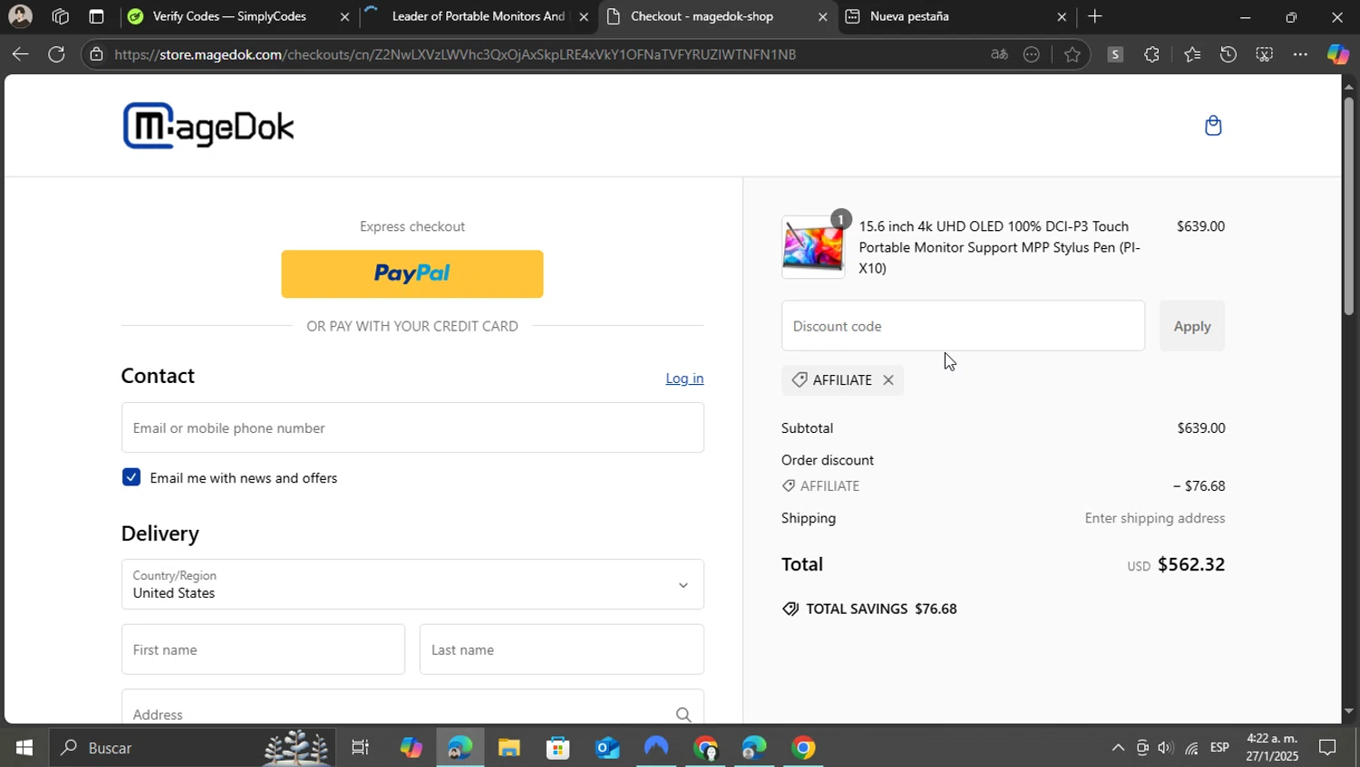Open Outlook from taskbar

pyautogui.click(x=607, y=748)
